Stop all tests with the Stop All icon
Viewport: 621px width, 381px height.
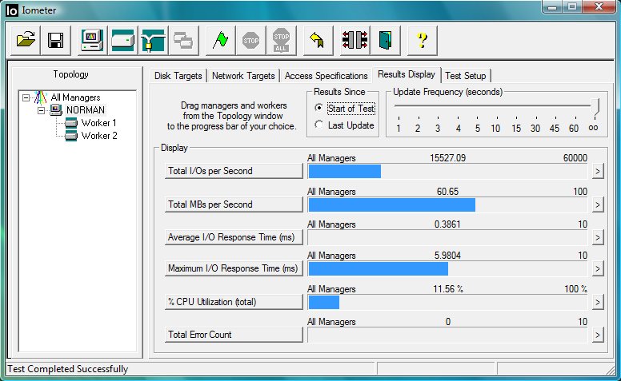(x=281, y=40)
